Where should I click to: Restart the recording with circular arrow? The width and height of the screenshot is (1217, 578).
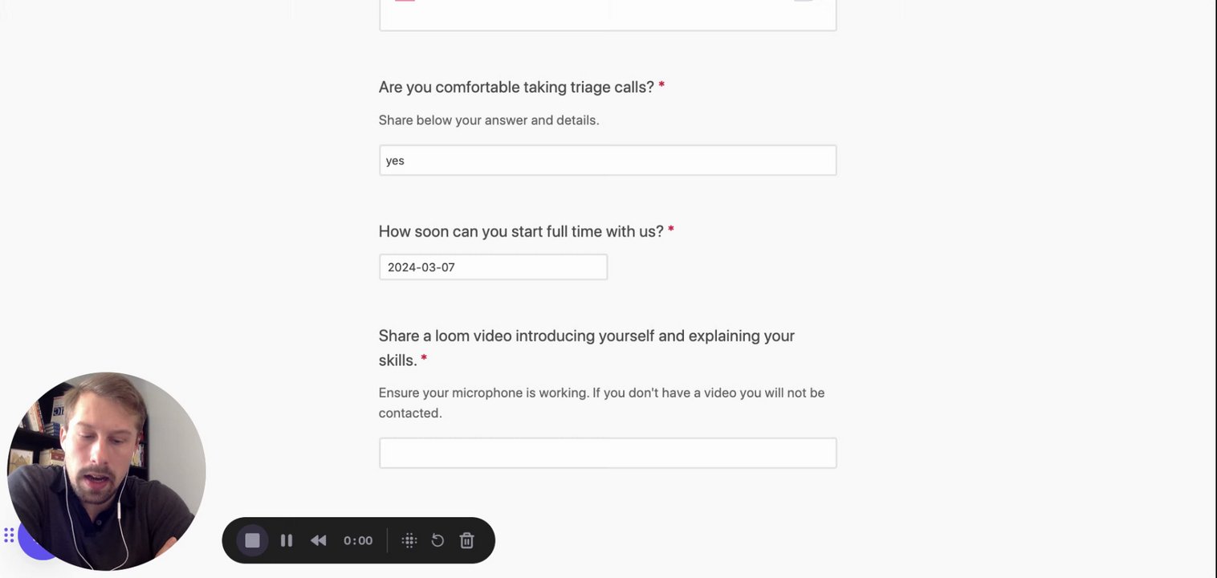point(438,540)
